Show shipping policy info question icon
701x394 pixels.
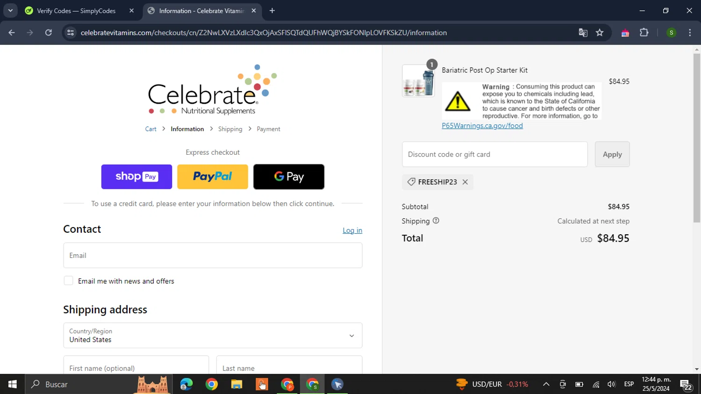tap(436, 221)
